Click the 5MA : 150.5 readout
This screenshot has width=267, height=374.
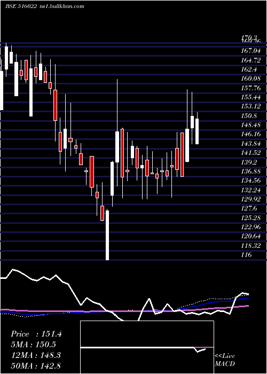click(x=34, y=345)
